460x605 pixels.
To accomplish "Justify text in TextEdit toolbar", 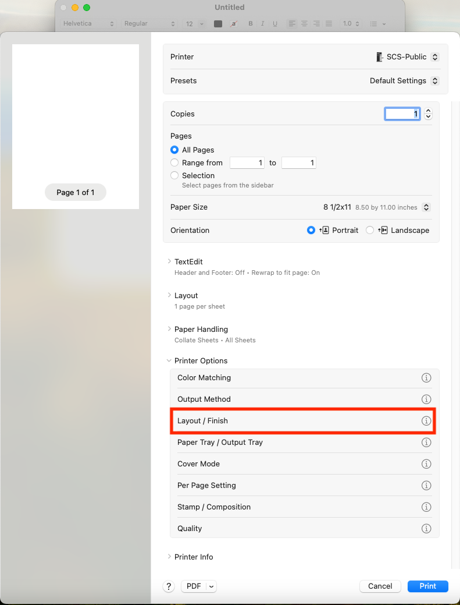I will point(329,23).
